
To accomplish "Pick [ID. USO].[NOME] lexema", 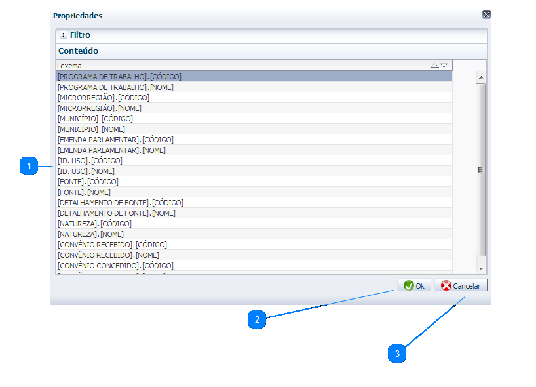I will tap(86, 171).
